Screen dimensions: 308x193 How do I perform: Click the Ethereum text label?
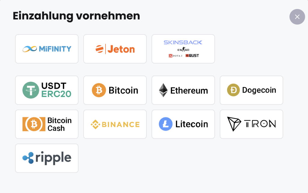tap(189, 91)
